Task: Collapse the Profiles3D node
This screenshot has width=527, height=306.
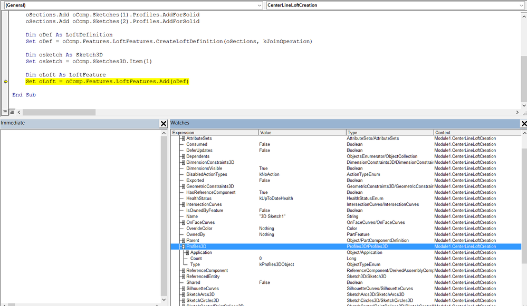Action: [x=183, y=246]
